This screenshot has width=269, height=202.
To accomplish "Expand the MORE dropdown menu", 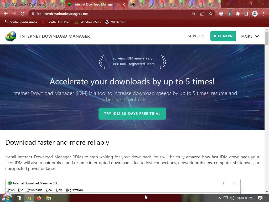I will [250, 36].
